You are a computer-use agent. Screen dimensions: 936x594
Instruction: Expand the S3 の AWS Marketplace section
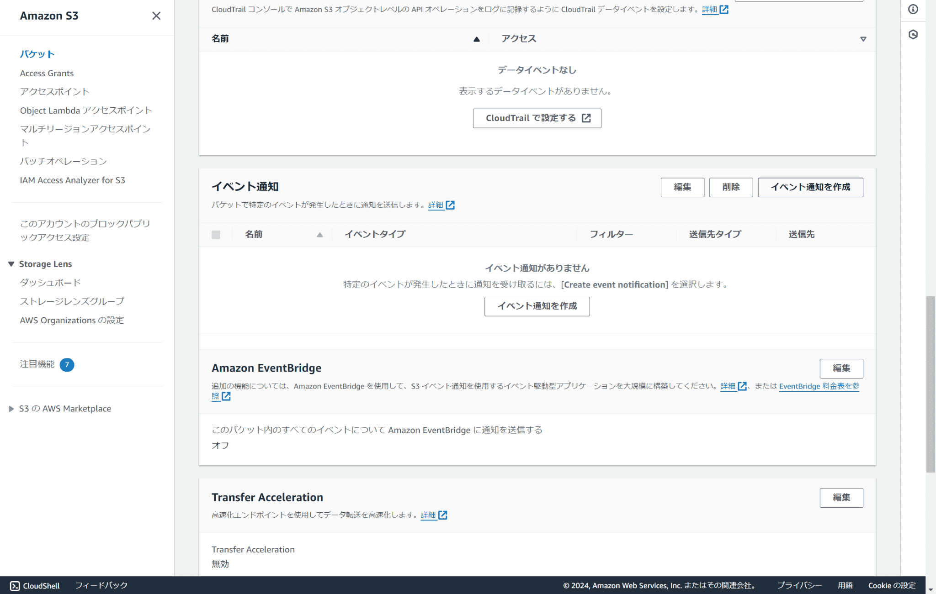(11, 408)
